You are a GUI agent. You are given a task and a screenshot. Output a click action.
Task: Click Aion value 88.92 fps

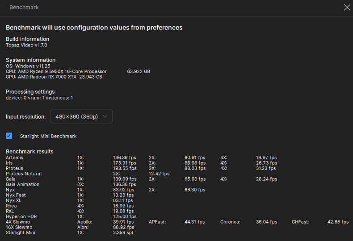124,228
